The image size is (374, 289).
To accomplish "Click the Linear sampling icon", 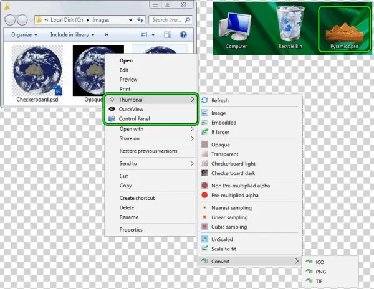I will pos(204,217).
